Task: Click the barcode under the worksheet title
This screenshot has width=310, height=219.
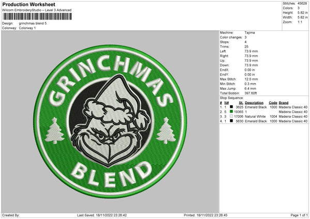Action: [x=37, y=17]
